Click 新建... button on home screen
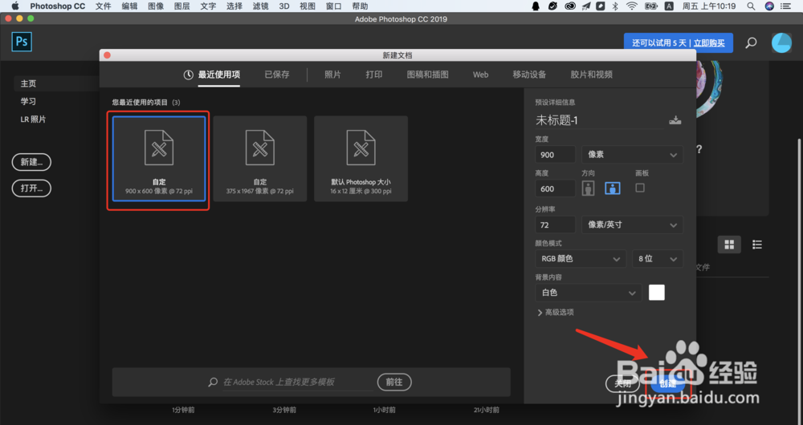Screen dimensions: 803x425 click(x=32, y=162)
